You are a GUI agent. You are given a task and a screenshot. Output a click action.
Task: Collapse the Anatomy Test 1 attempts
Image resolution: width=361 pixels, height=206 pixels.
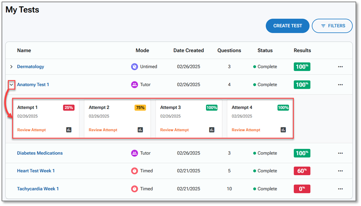(x=11, y=85)
